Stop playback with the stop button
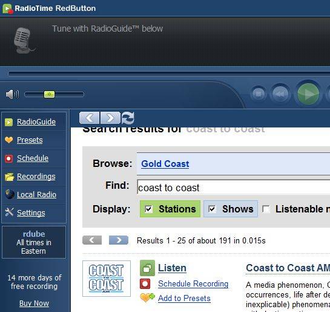 tap(259, 93)
